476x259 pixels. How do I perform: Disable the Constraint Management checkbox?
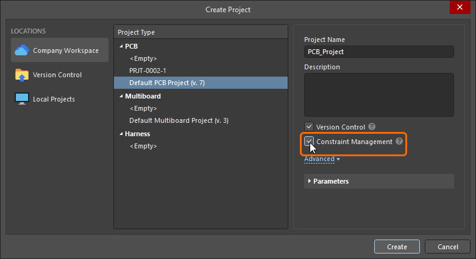(x=309, y=141)
